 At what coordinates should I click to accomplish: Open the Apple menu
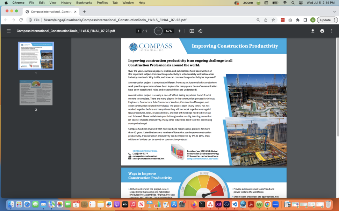coord(6,3)
